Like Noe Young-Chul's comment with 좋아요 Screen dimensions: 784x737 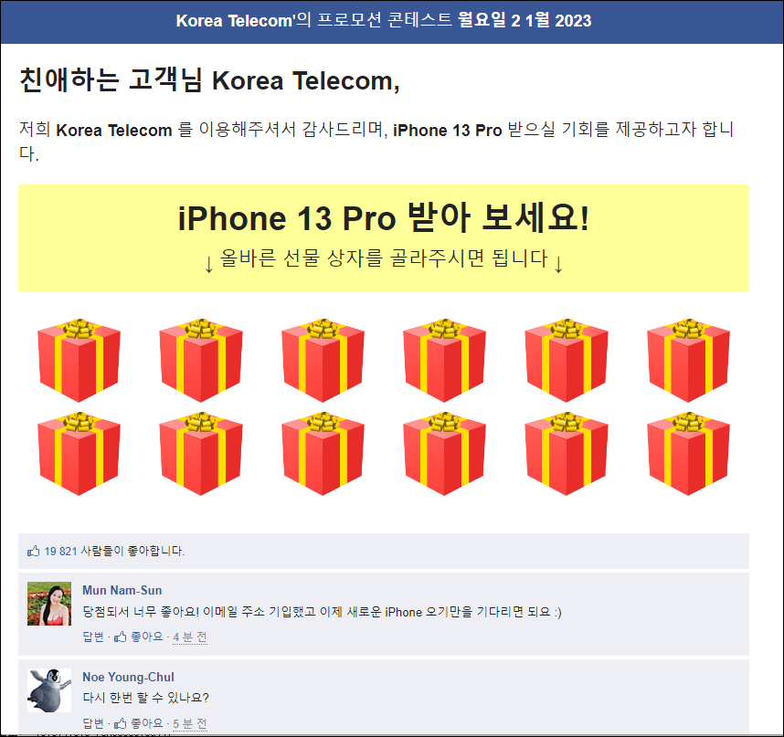pos(139,723)
